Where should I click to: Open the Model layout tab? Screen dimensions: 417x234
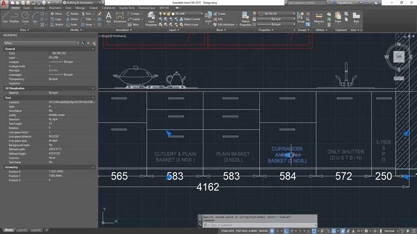pos(8,230)
